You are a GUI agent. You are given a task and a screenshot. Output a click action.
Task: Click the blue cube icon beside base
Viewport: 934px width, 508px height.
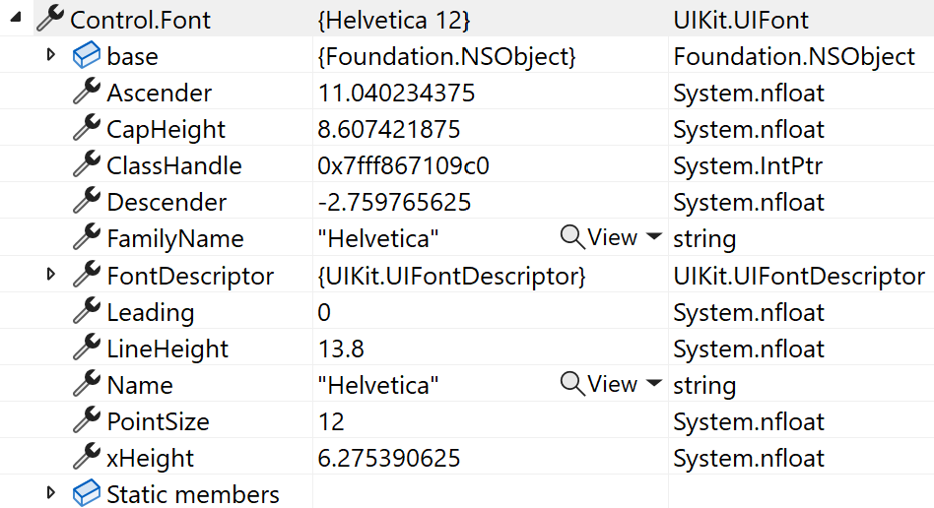coord(87,56)
